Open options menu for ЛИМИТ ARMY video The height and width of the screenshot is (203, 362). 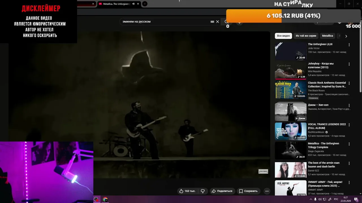[x=349, y=182]
